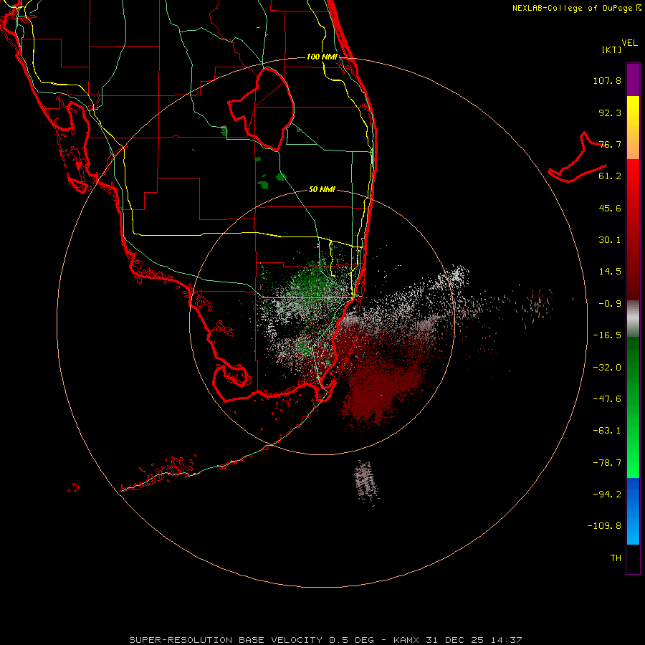Click the -16.5 velocity scale value
This screenshot has width=645, height=645.
(607, 335)
